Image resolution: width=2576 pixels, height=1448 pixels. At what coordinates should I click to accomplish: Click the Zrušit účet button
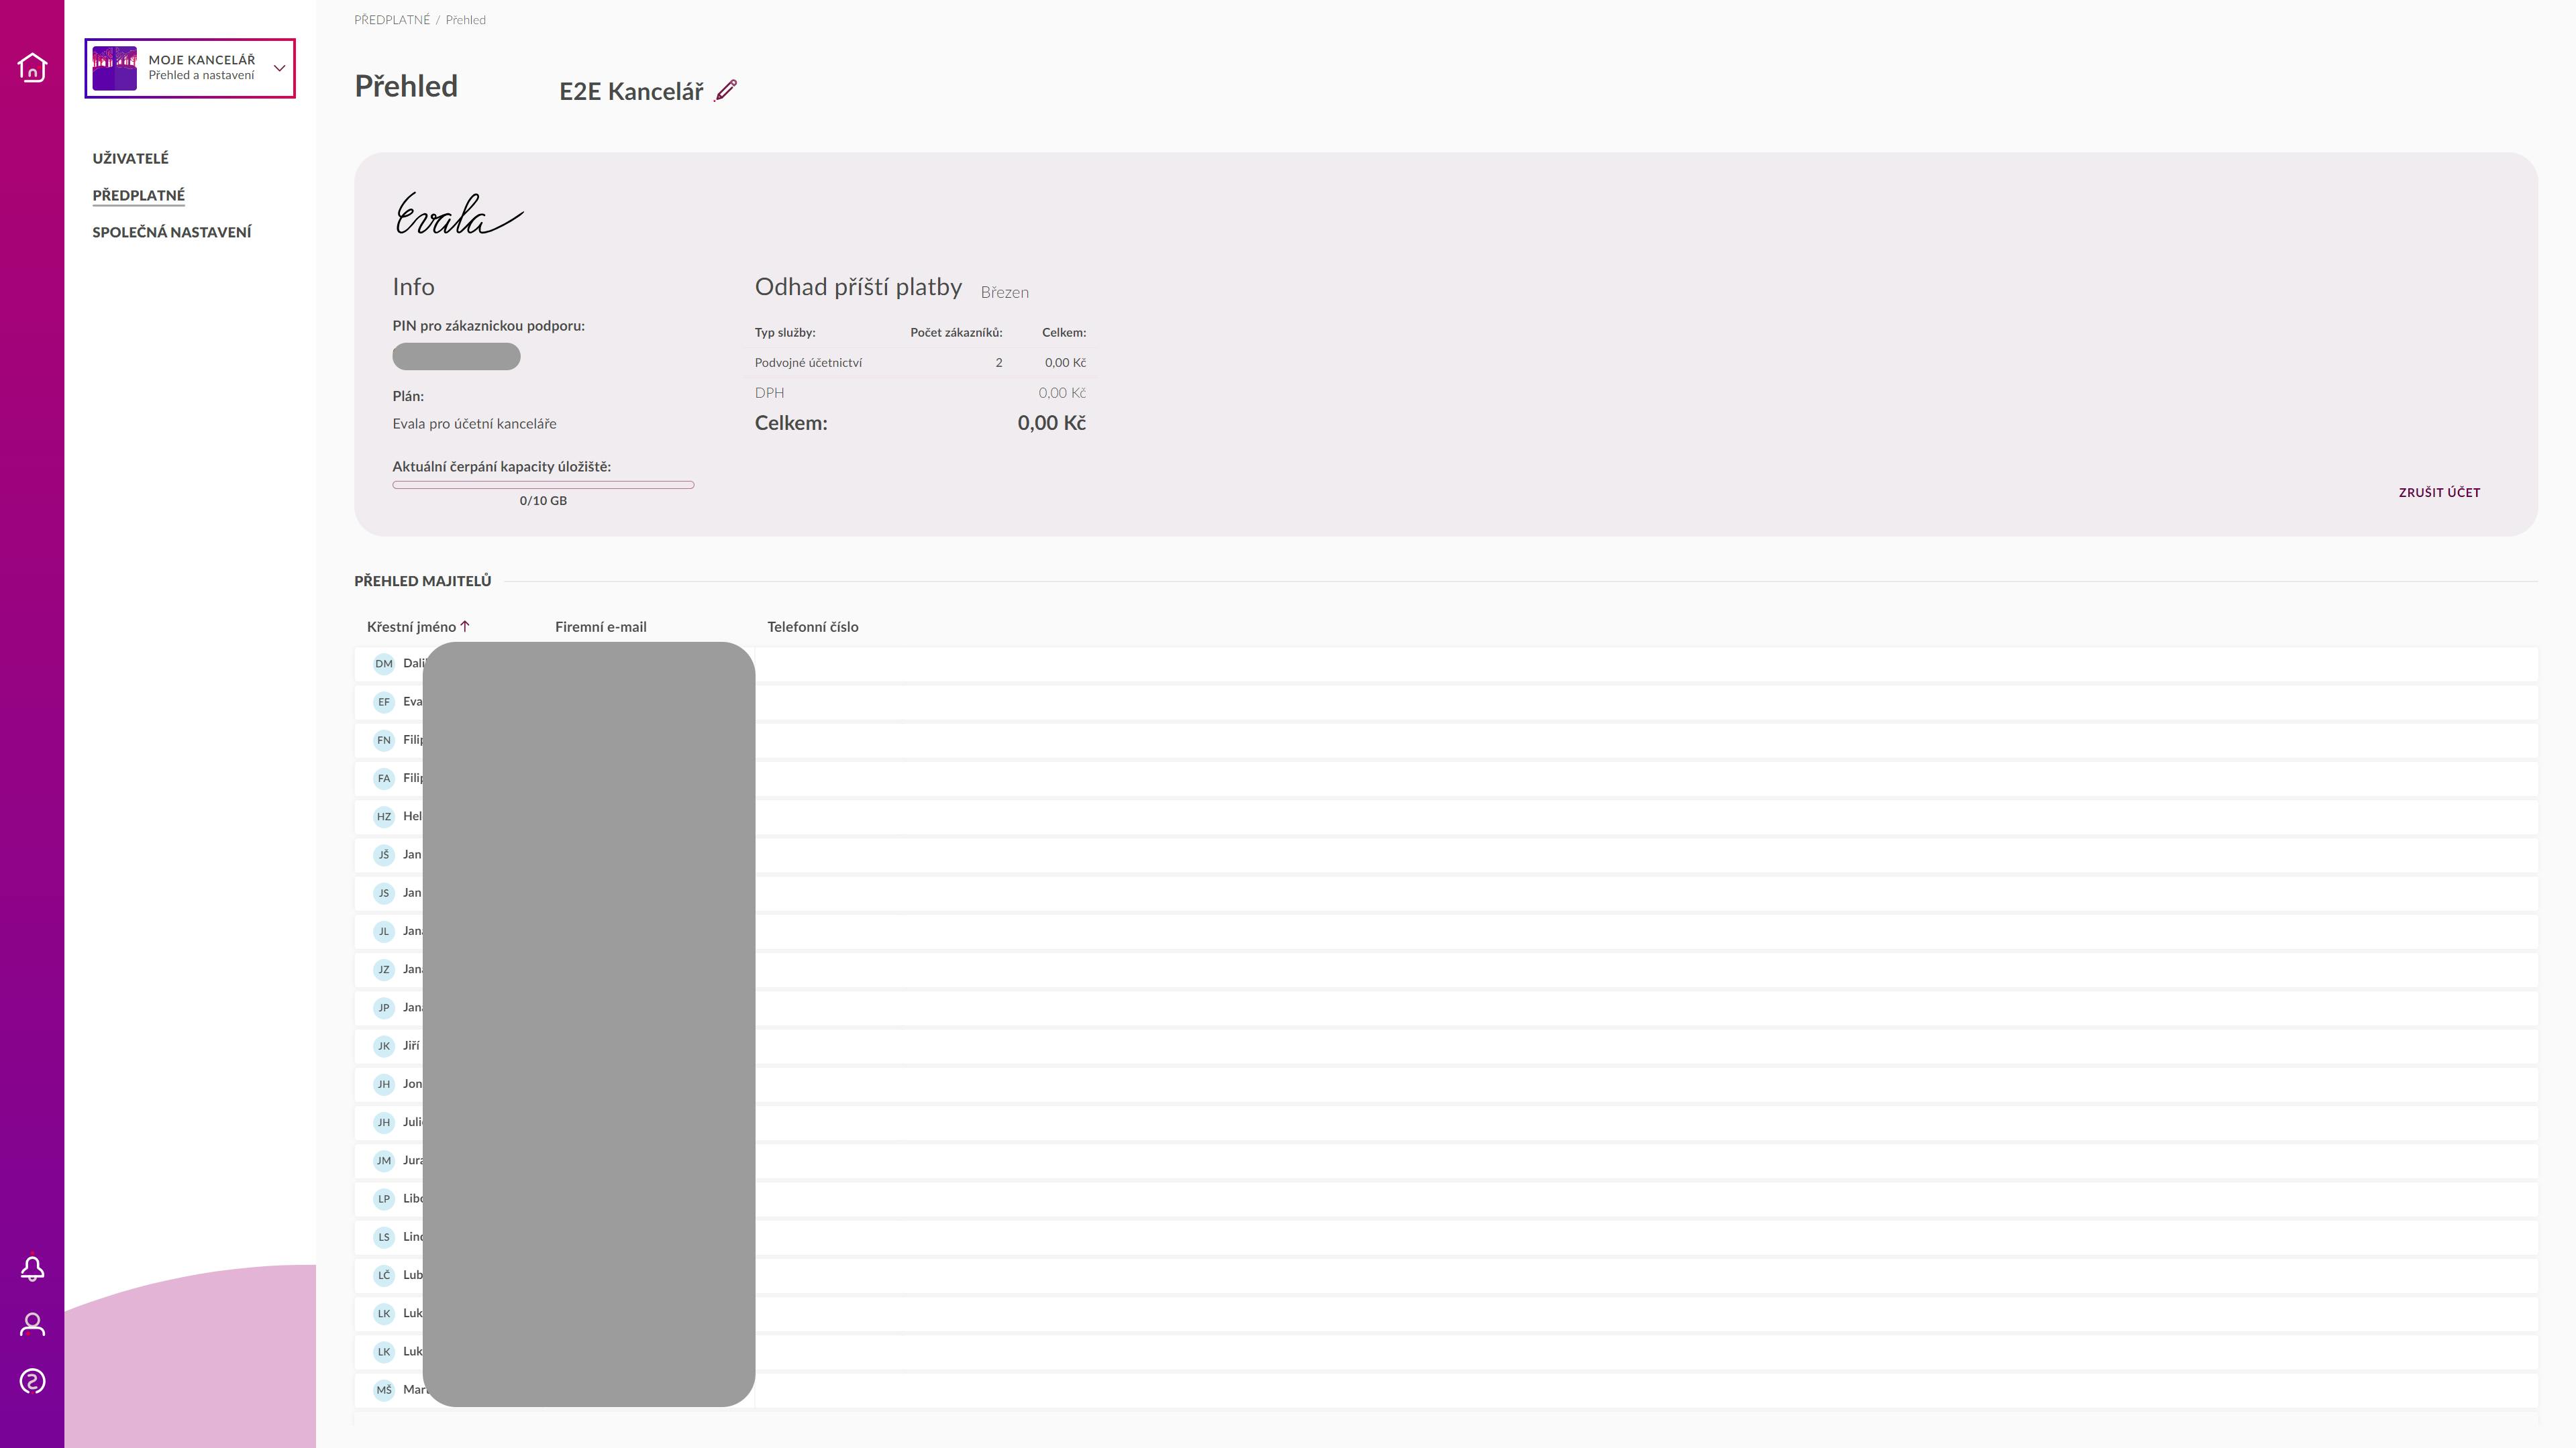click(x=2439, y=492)
